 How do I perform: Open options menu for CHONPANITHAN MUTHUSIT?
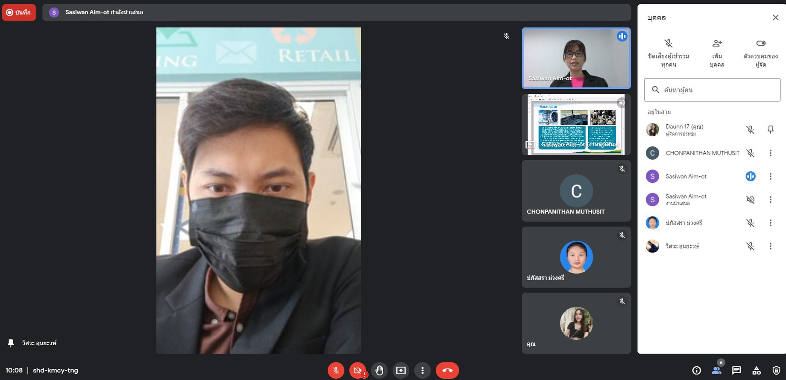click(770, 153)
